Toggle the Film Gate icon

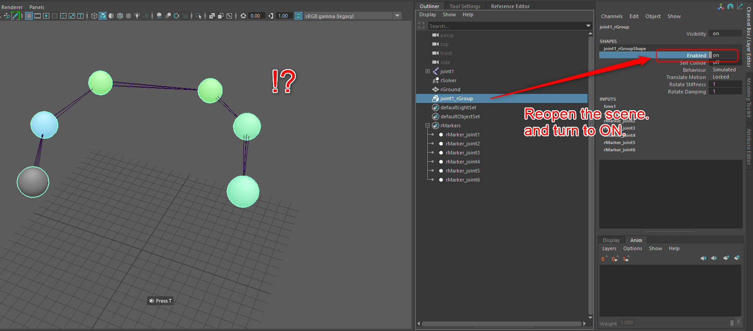(38, 16)
